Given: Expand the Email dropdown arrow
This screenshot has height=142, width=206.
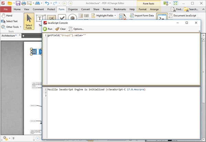Looking at the screenshot, I should click(33, 3).
